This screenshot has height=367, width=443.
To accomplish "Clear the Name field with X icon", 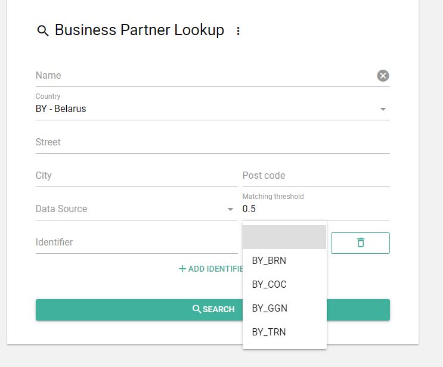I will click(x=383, y=76).
